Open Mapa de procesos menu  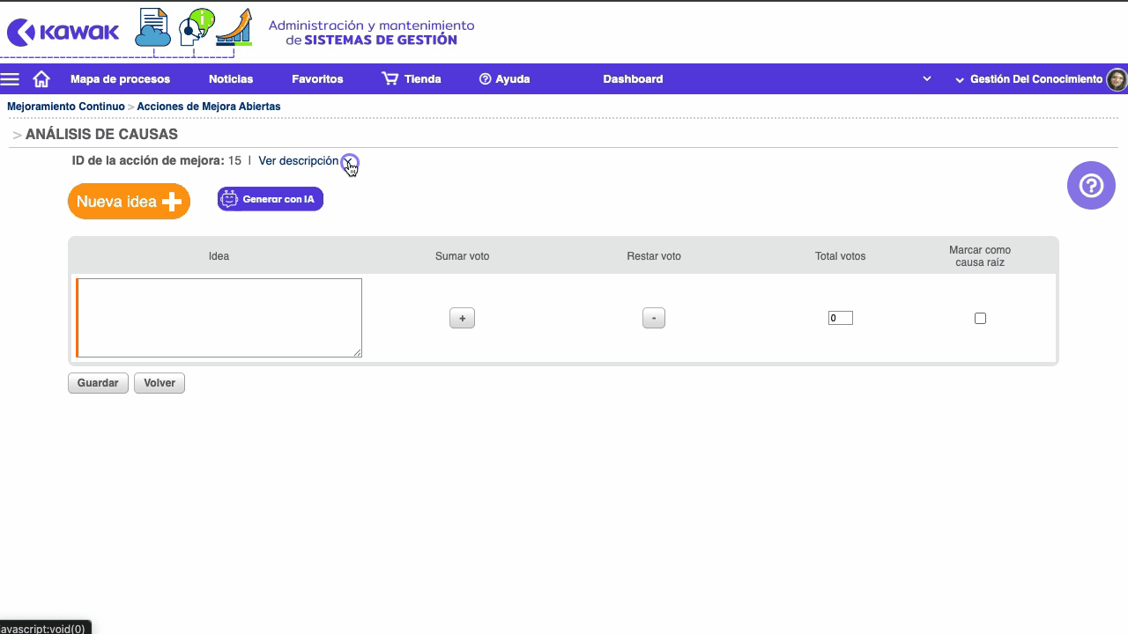[x=120, y=79]
